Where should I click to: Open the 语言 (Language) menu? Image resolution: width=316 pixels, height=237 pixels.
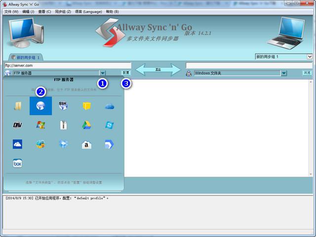tap(89, 11)
